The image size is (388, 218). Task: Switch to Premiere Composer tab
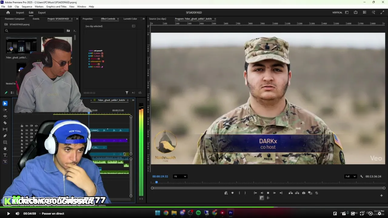15,19
